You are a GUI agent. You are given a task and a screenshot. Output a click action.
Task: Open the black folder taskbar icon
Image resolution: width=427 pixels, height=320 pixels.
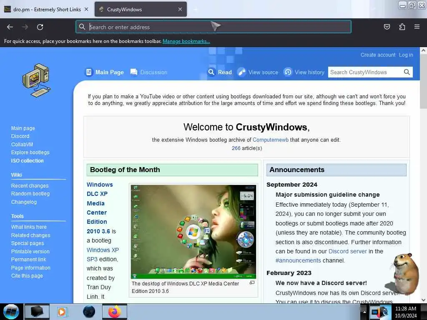(x=37, y=312)
